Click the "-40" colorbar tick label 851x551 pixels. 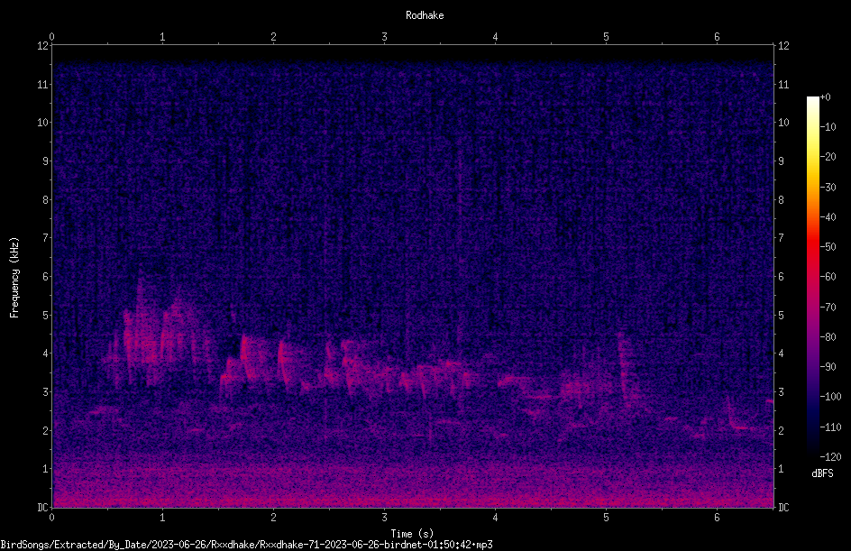coord(828,217)
